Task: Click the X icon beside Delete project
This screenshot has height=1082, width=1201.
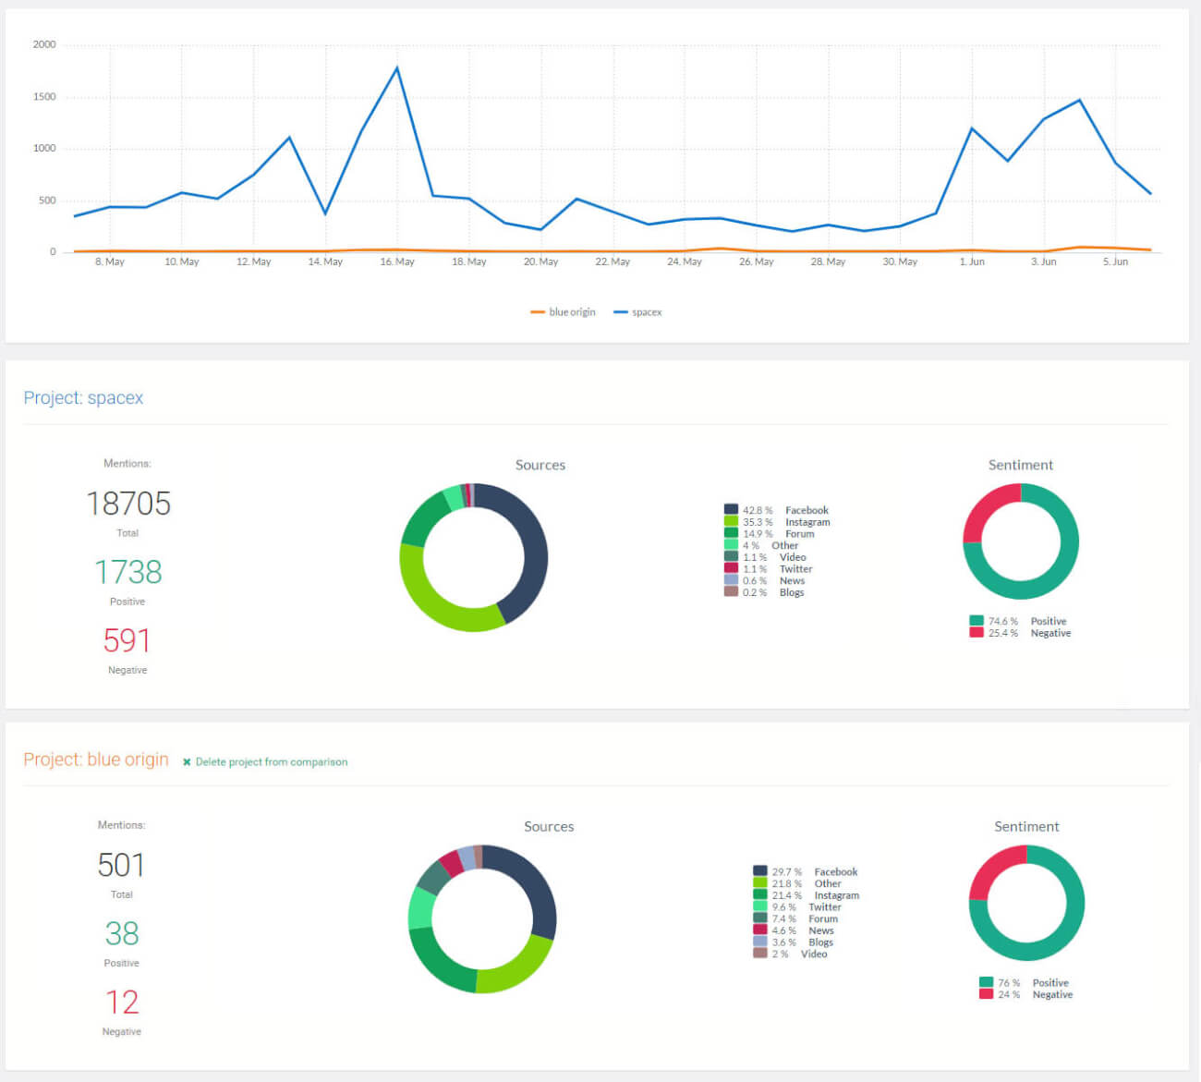Action: click(x=187, y=762)
